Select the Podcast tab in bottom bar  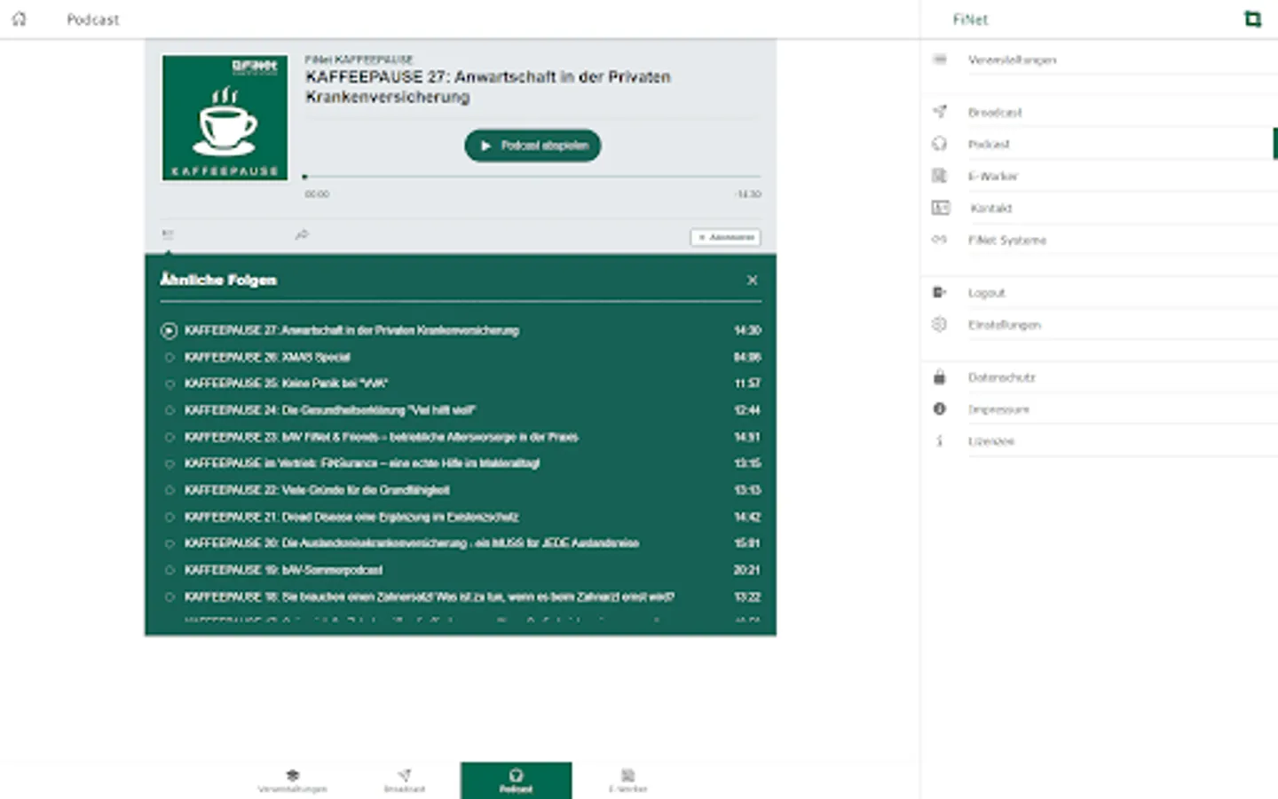point(516,780)
